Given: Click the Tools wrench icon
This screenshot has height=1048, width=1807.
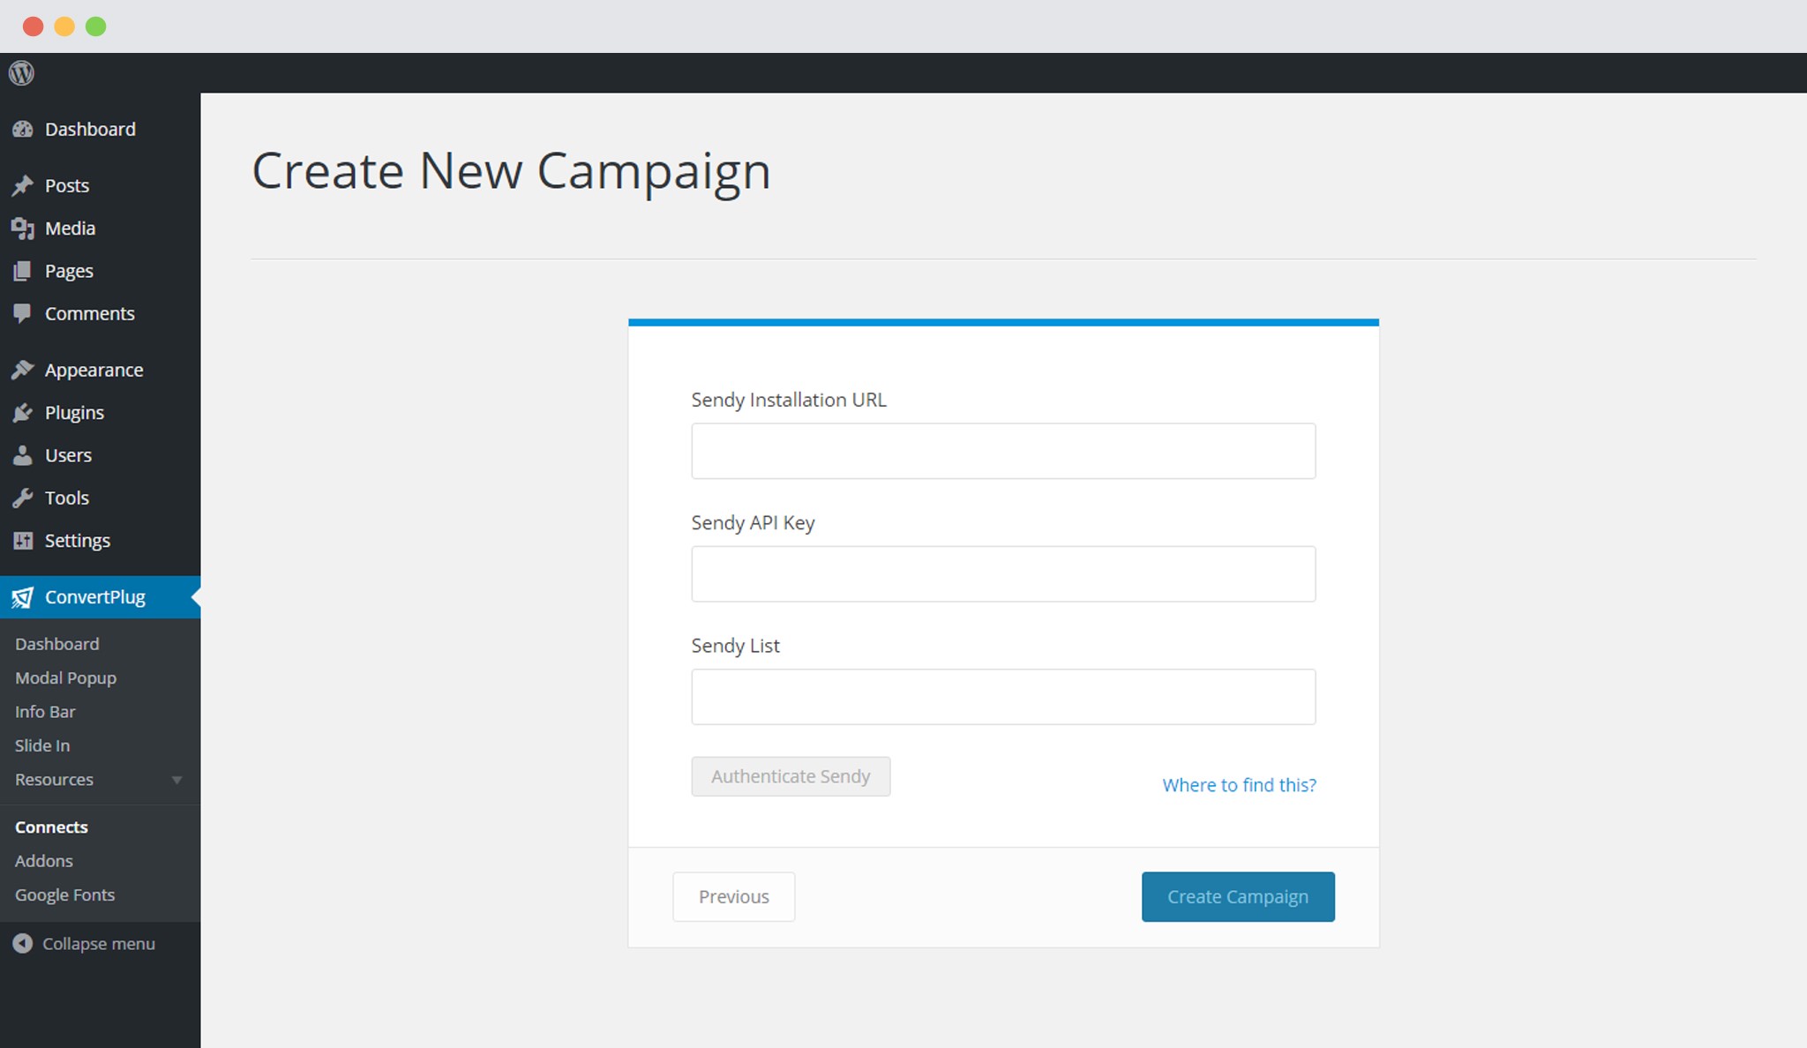Looking at the screenshot, I should pyautogui.click(x=23, y=498).
